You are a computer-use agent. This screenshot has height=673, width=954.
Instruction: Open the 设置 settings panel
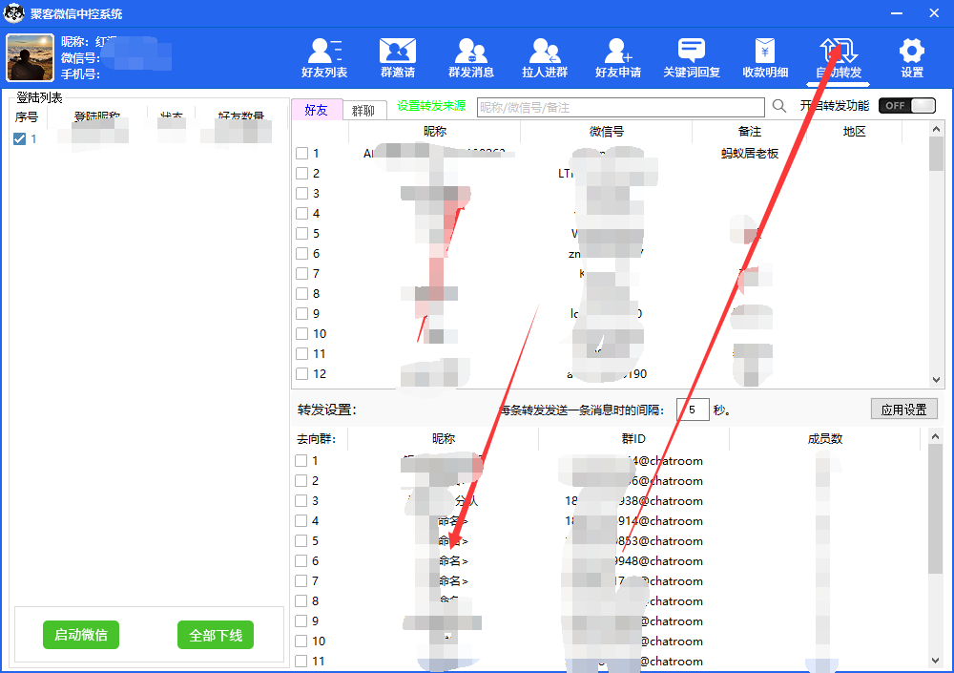911,57
